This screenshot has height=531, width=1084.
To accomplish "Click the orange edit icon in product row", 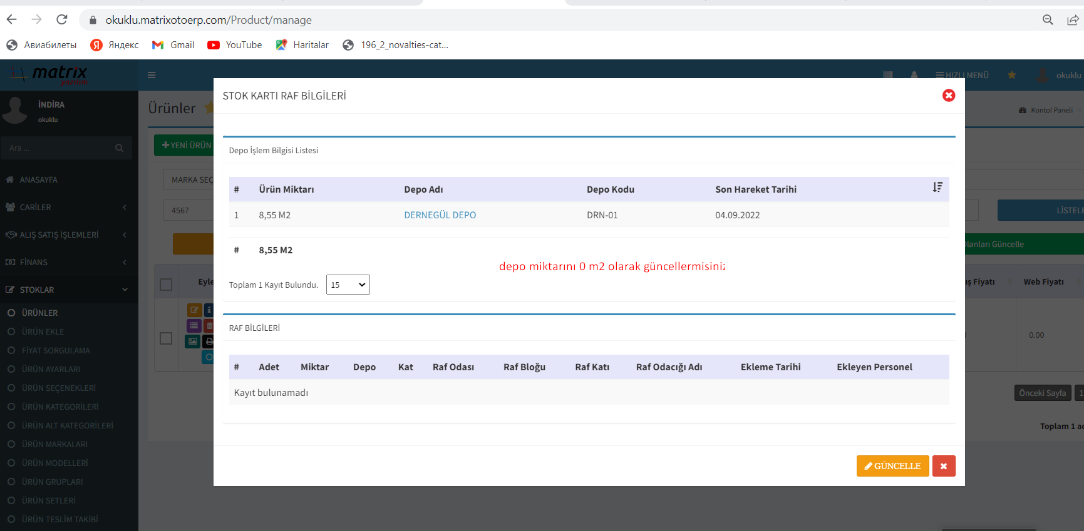I will click(194, 310).
